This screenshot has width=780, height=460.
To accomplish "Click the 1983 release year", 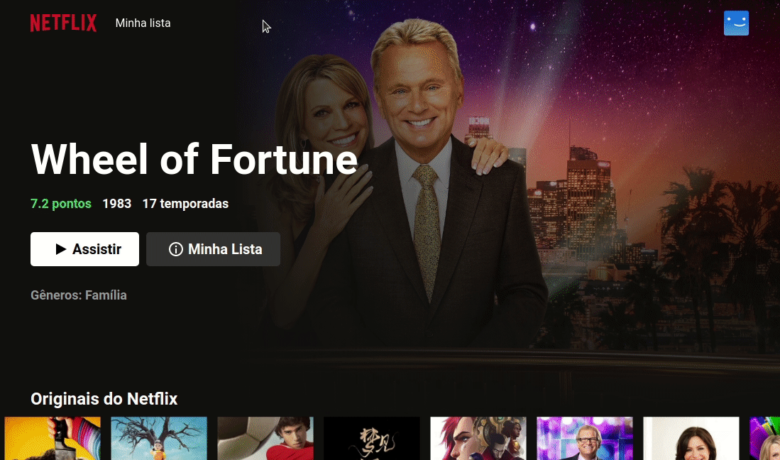I will point(117,204).
